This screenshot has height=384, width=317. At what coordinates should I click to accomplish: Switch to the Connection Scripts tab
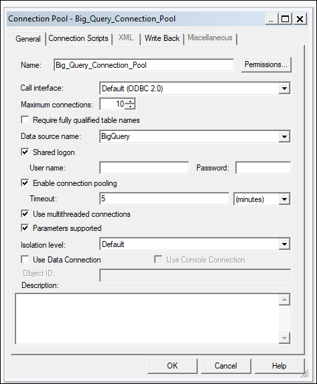tap(78, 38)
